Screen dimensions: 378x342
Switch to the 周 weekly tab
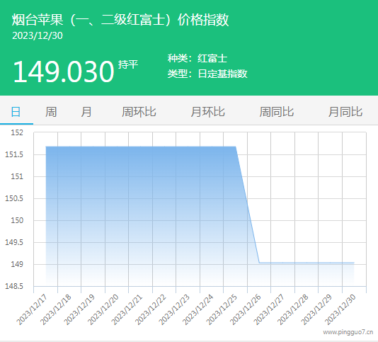click(51, 112)
